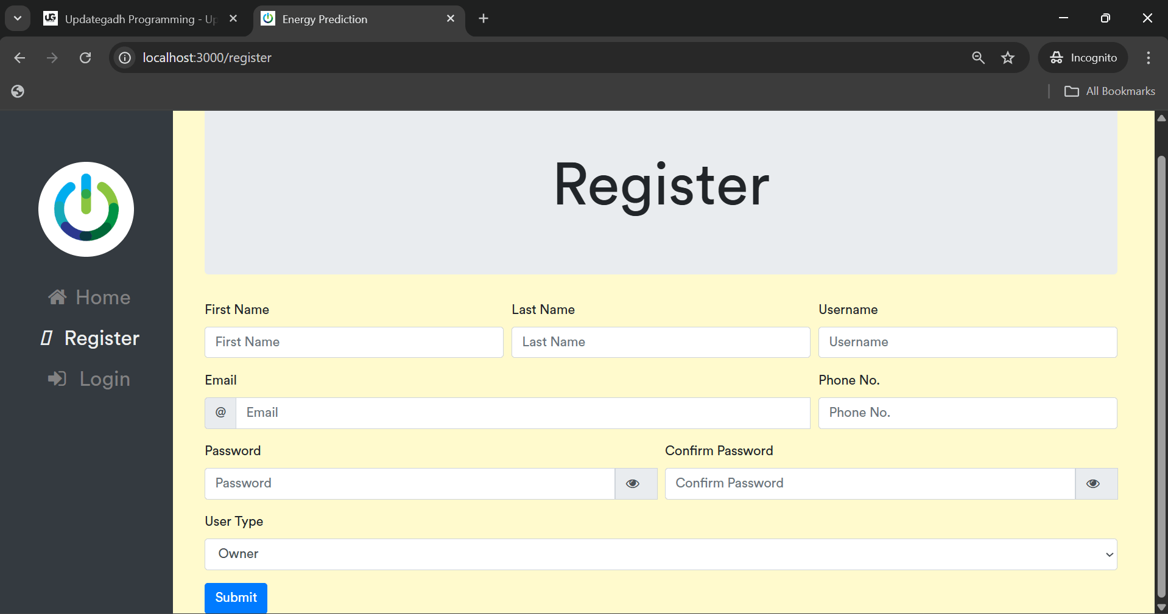Screen dimensions: 1168x614
Task: Click the Home house icon in sidebar
Action: [57, 297]
